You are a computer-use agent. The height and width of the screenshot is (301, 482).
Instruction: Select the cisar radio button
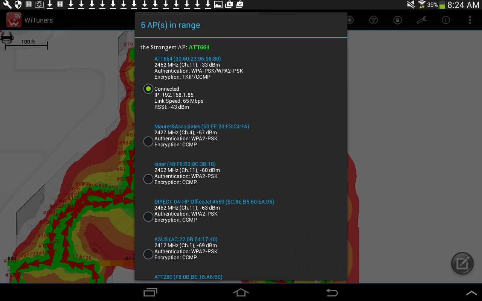pyautogui.click(x=148, y=179)
